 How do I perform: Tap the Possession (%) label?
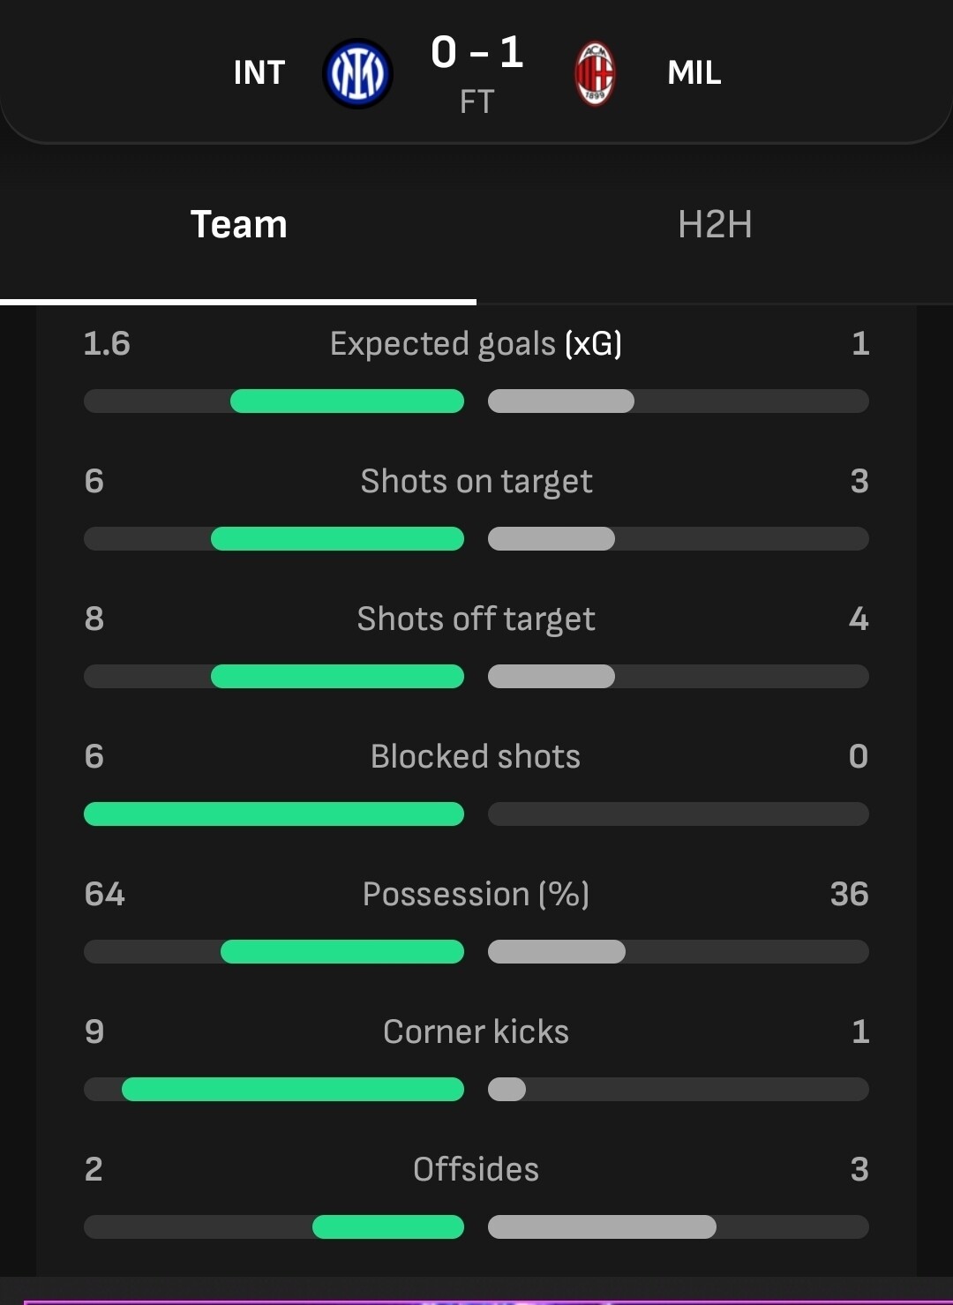[476, 894]
